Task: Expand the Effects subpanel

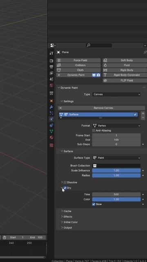Action: click(62, 217)
